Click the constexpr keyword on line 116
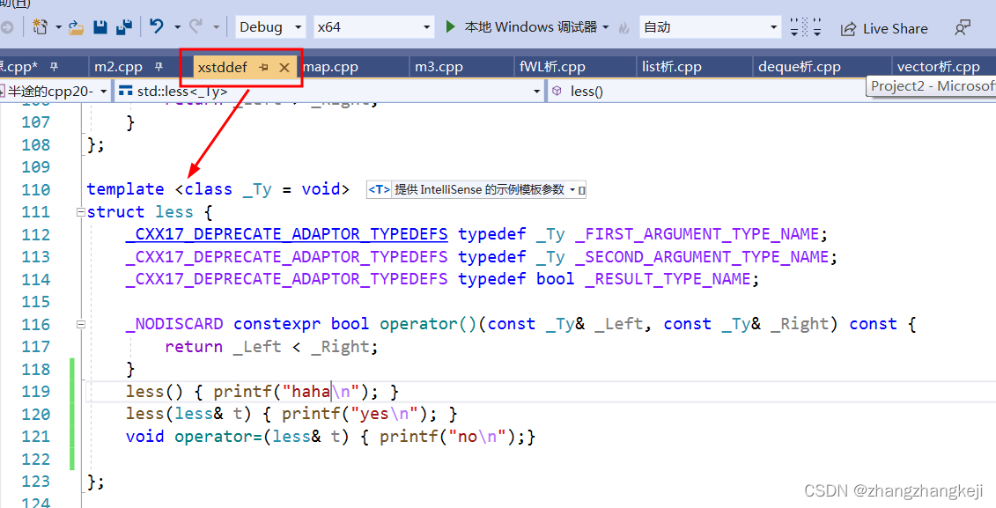Image resolution: width=996 pixels, height=508 pixels. [x=277, y=324]
